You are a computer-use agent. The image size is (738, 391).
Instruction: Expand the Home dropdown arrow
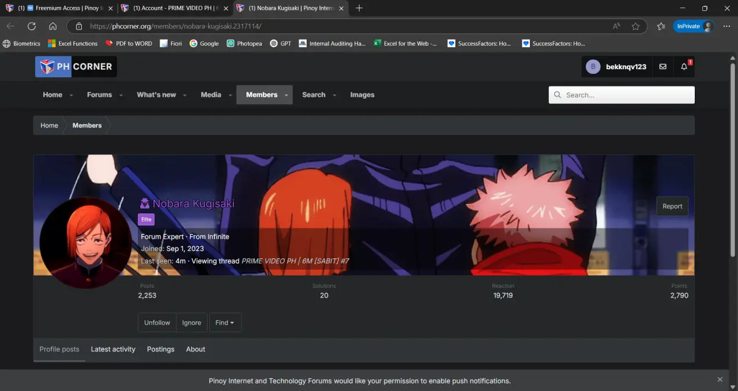pyautogui.click(x=71, y=95)
